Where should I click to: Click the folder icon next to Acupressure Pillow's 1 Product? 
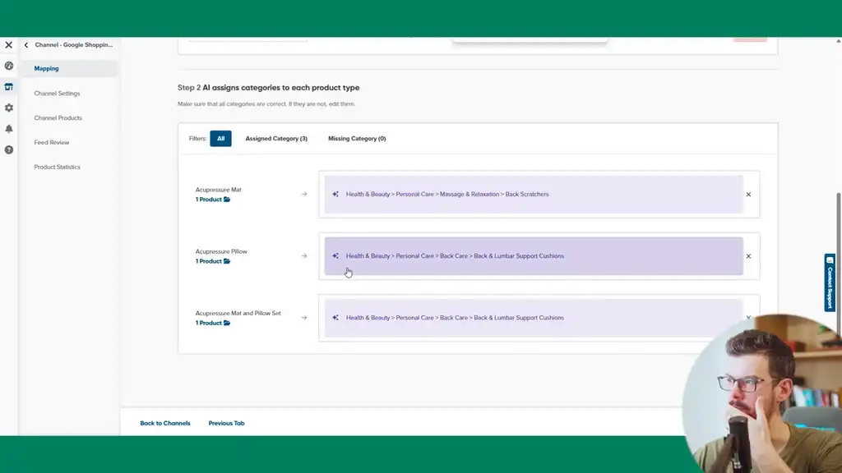click(228, 261)
